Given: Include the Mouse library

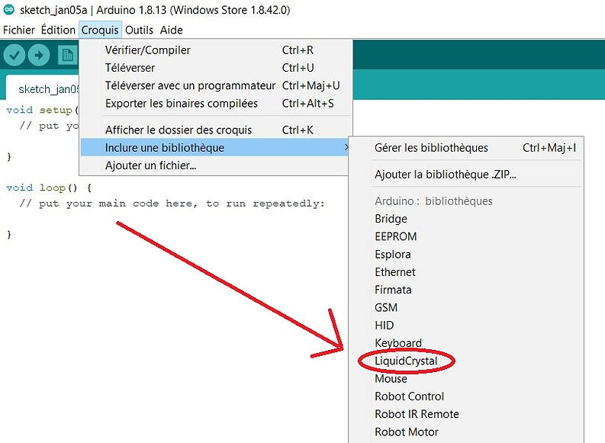Looking at the screenshot, I should (466, 379).
